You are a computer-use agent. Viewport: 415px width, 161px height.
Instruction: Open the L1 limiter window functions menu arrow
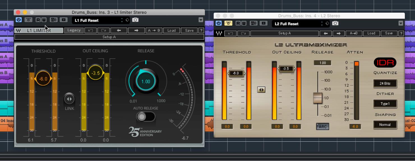coord(201,20)
